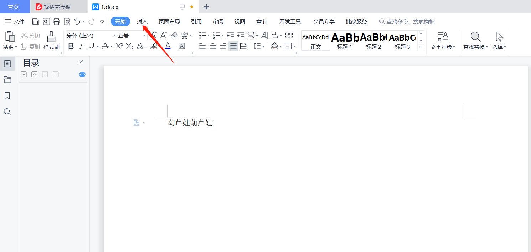Open the bulleted list icon
Image resolution: width=531 pixels, height=252 pixels.
(202, 35)
